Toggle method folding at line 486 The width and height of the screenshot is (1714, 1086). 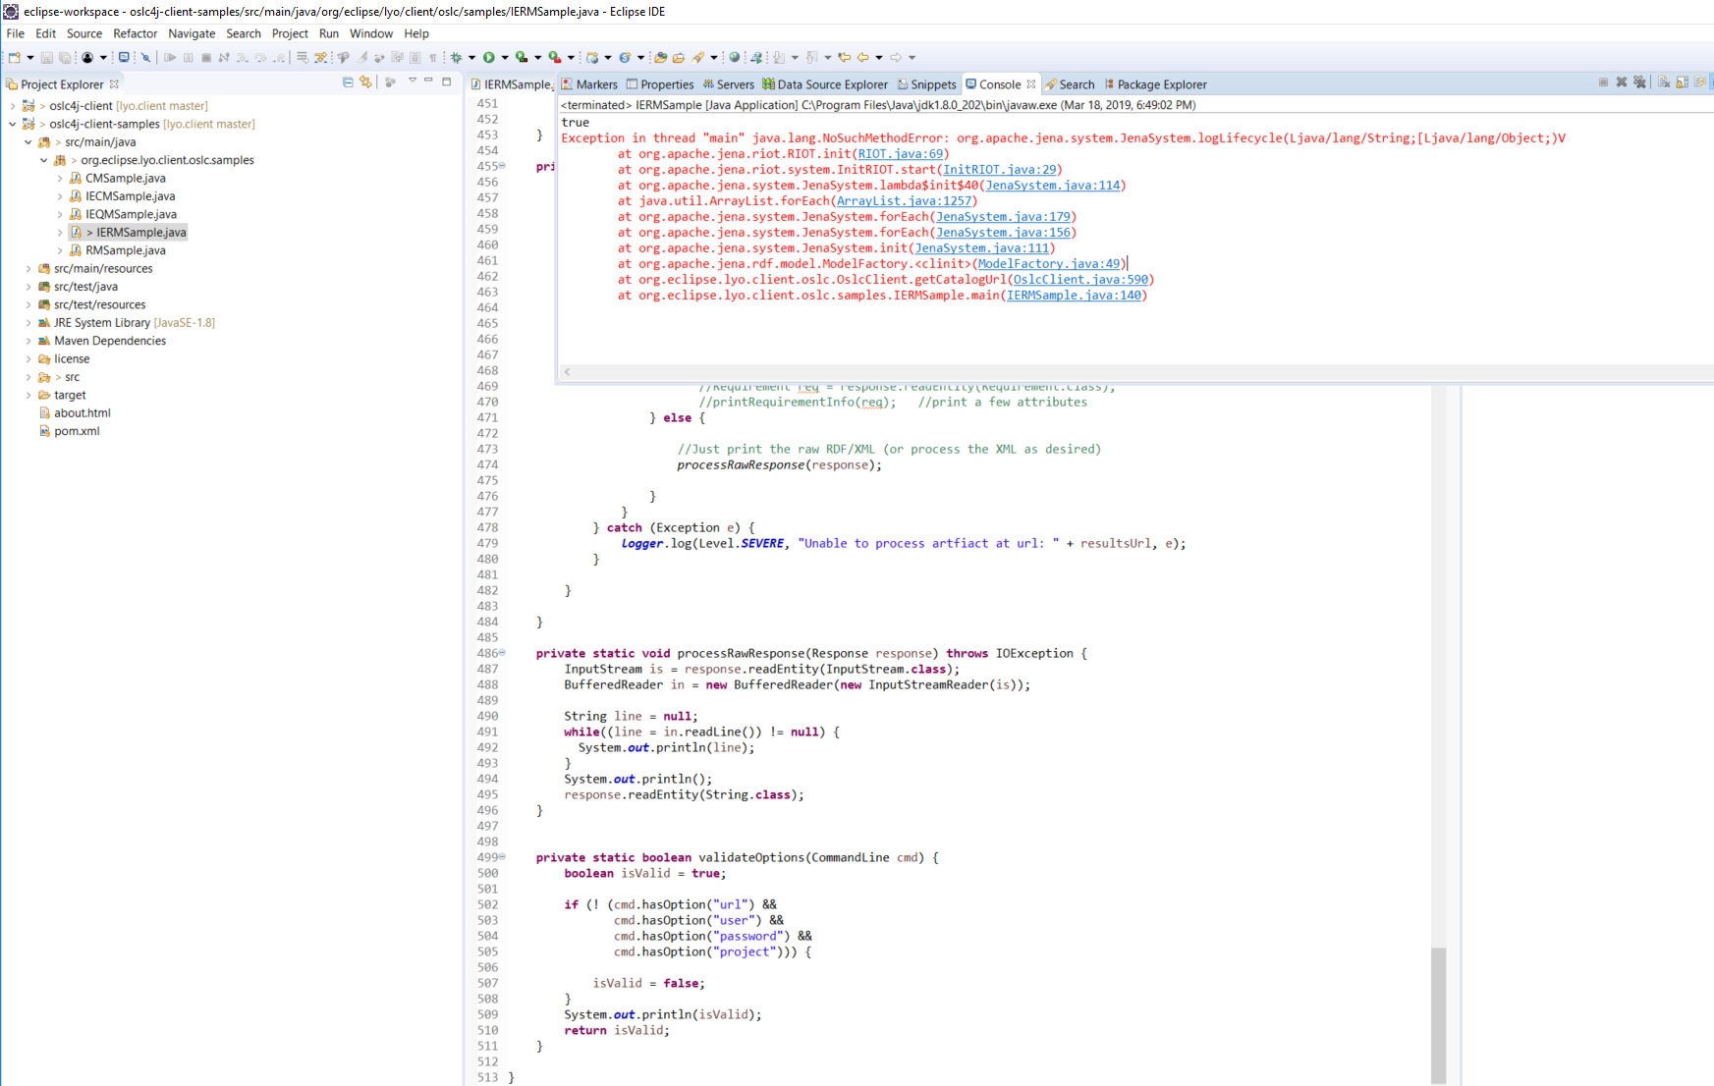coord(502,653)
